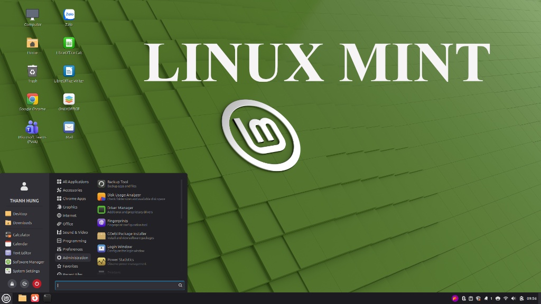Launch the Firefox panel launcher
Viewport: 541px width, 304px height.
(x=35, y=298)
